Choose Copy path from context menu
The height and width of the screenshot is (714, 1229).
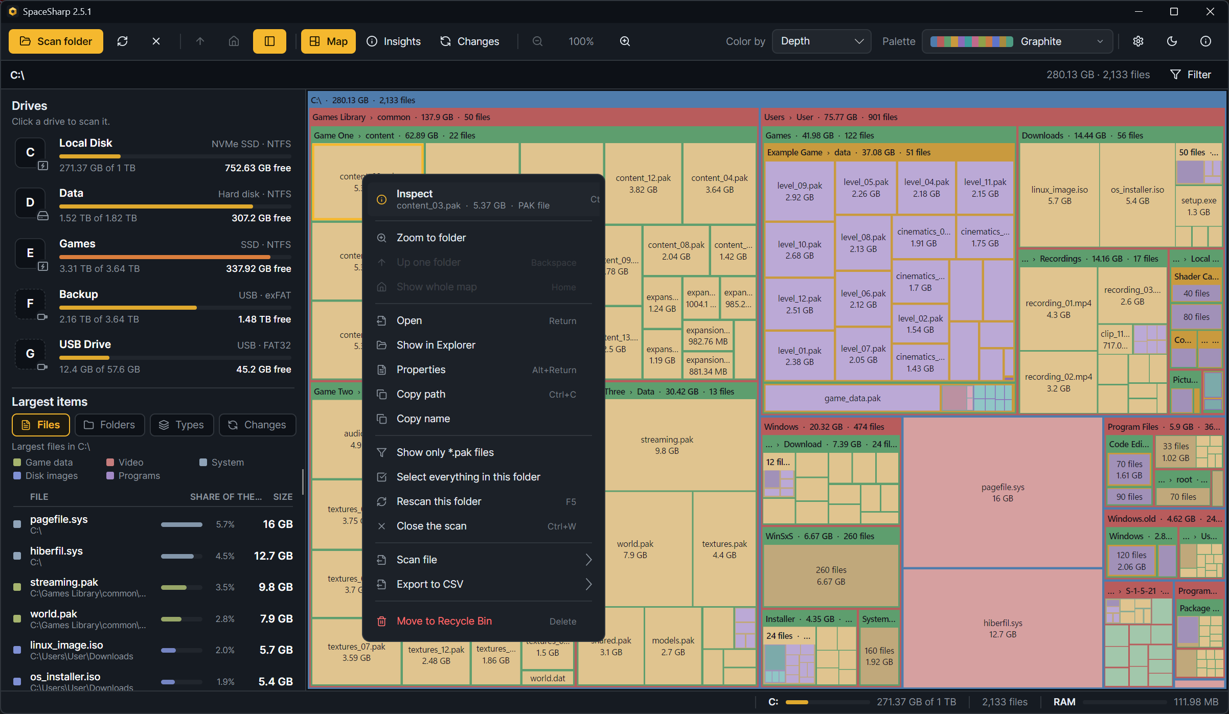483,394
